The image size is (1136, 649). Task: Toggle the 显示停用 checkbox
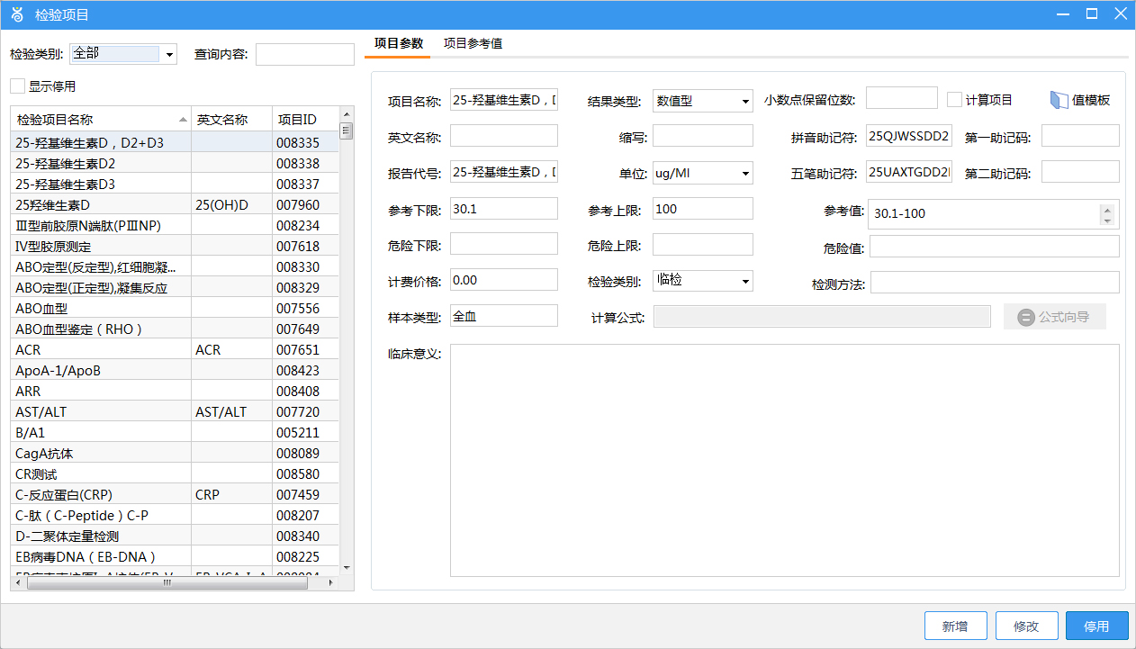tap(17, 86)
